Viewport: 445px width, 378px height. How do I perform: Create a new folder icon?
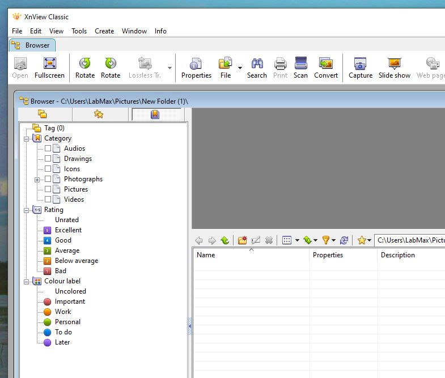pyautogui.click(x=243, y=240)
